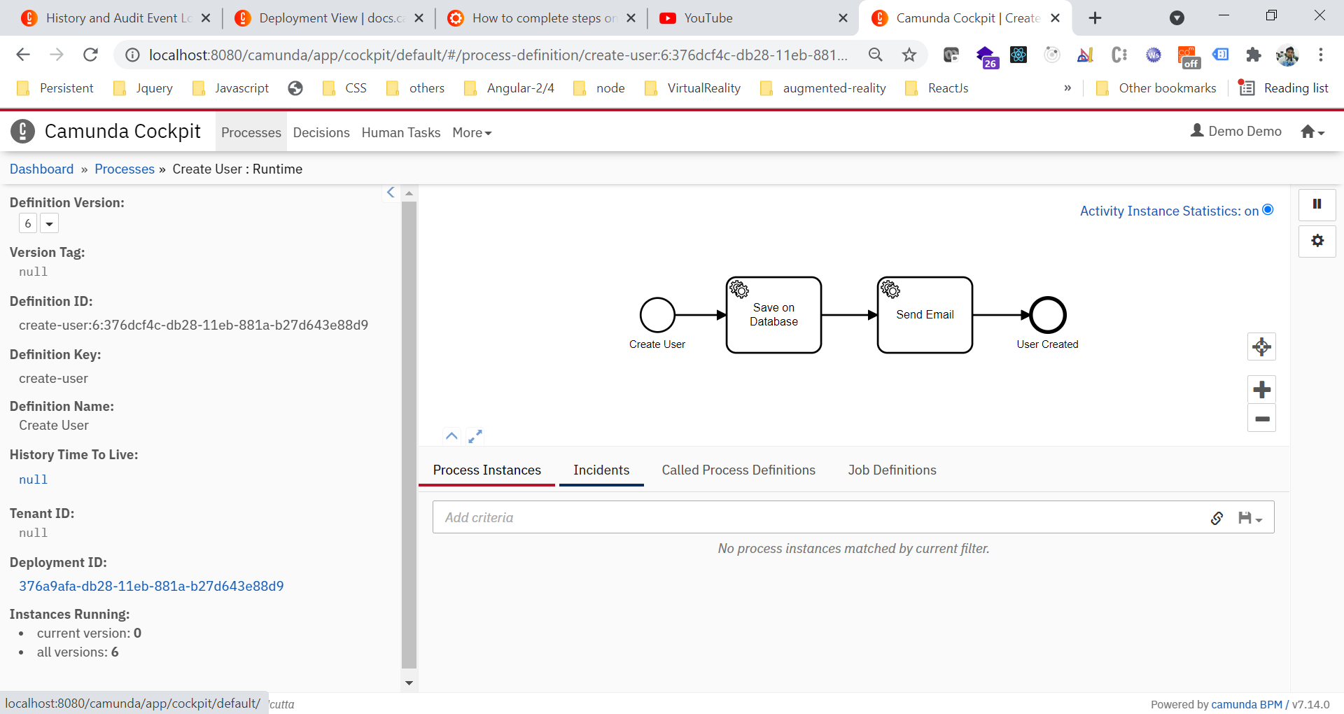Screen dimensions: 1344x714
Task: Open the Reading list
Action: click(x=1284, y=88)
